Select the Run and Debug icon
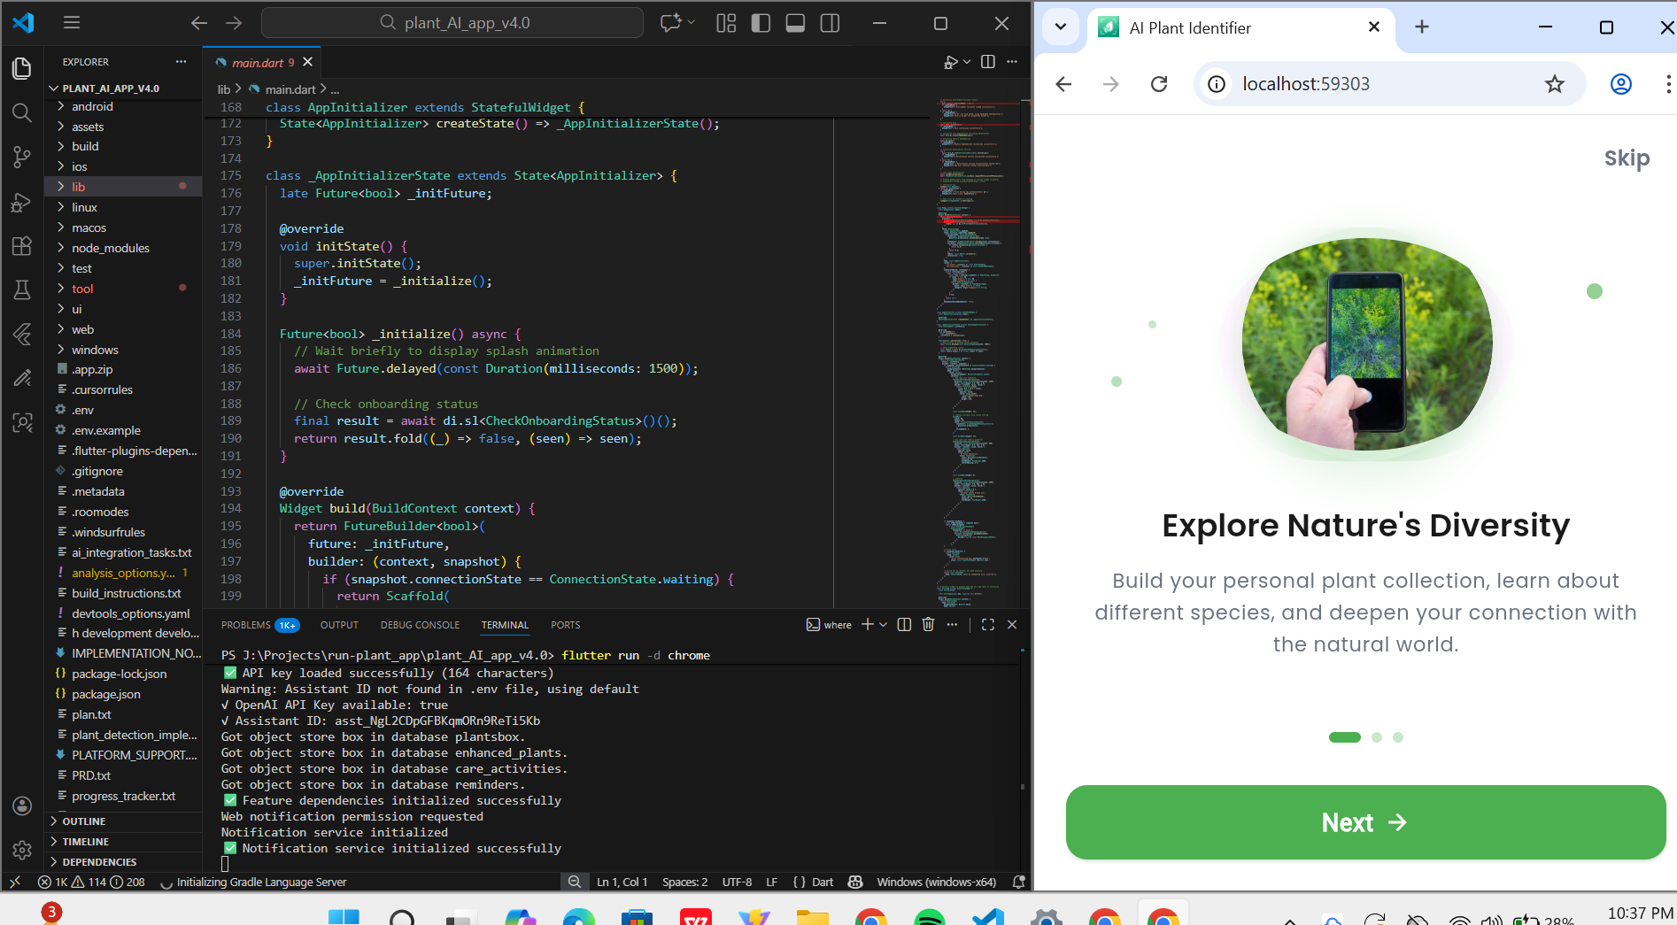 pos(22,202)
